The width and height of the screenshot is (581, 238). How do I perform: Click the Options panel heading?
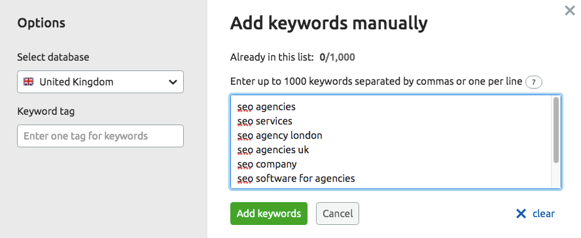point(41,23)
